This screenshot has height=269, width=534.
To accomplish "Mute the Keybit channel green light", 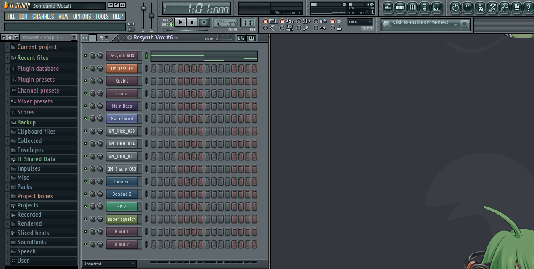I will [85, 81].
